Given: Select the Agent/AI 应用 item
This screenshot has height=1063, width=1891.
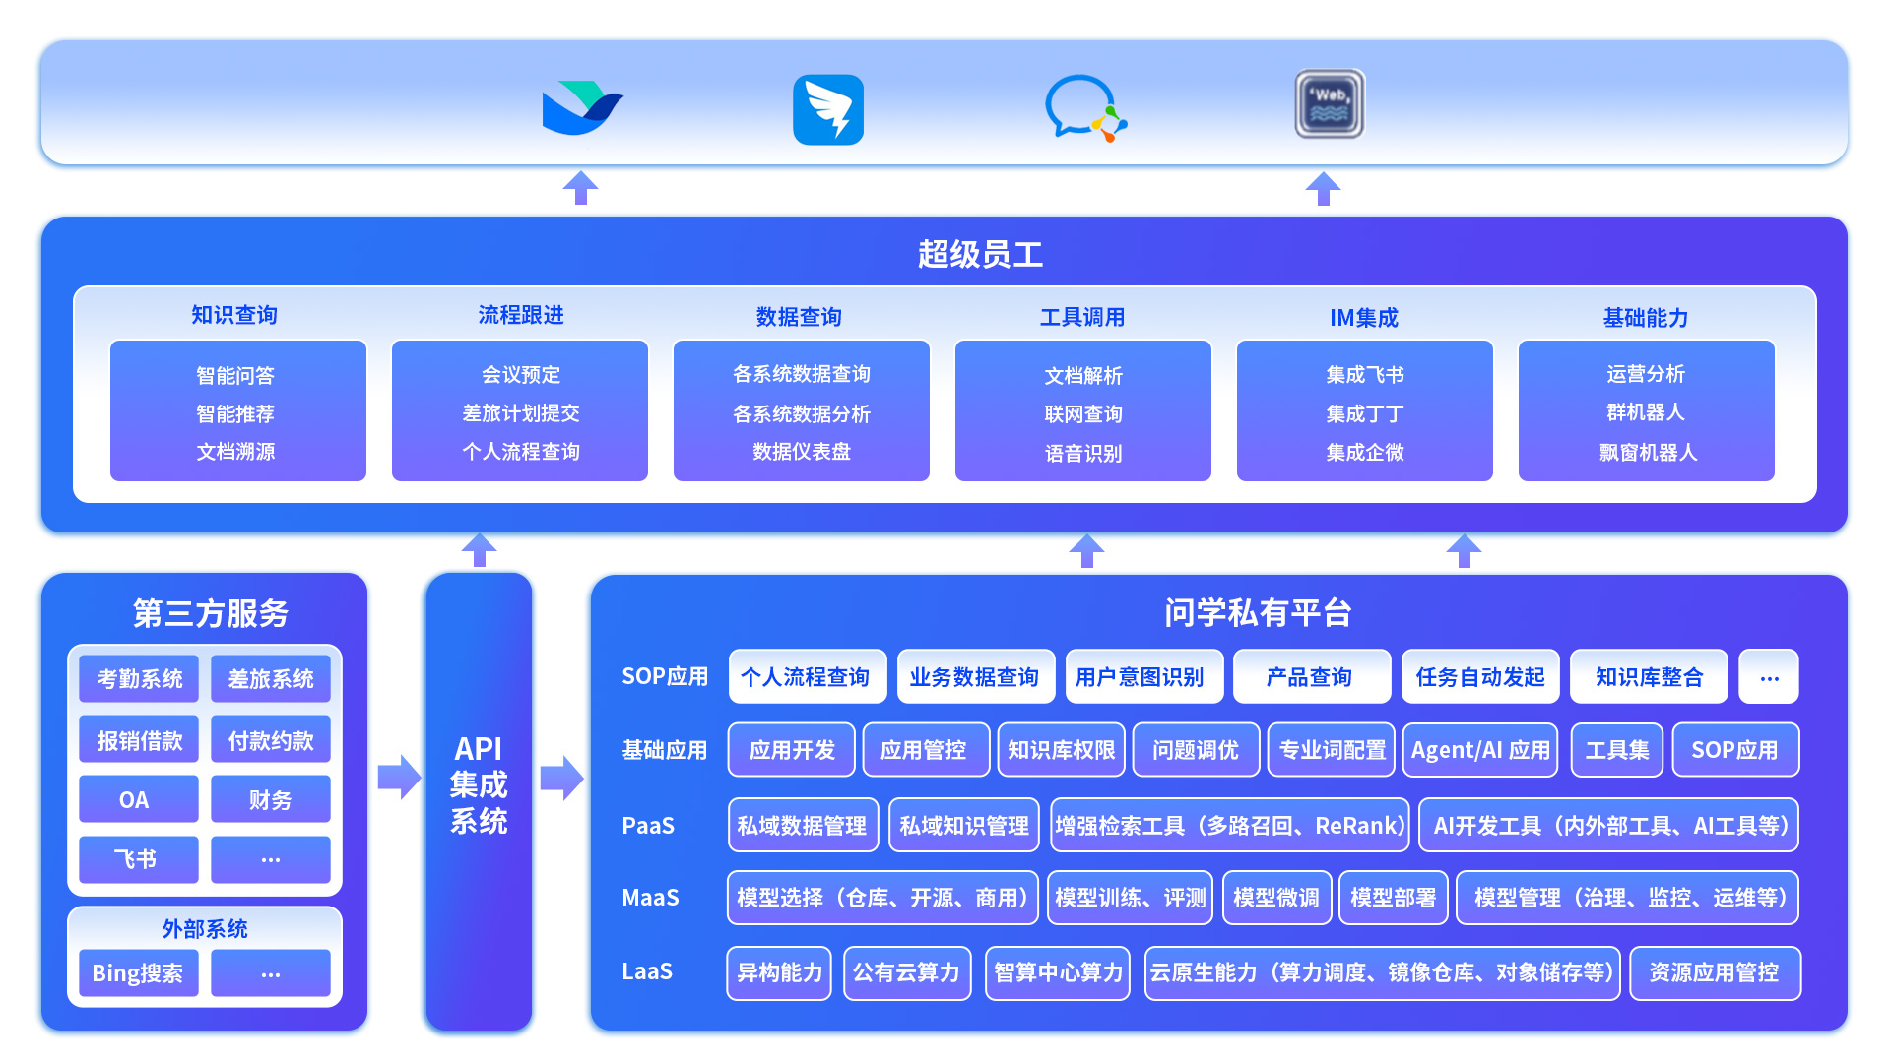Looking at the screenshot, I should click(1479, 750).
